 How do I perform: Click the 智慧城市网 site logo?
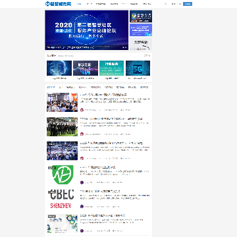click(58, 4)
